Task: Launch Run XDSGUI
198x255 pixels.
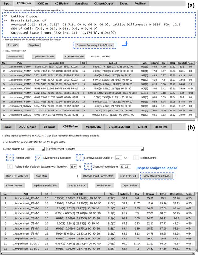Action: click(128, 176)
